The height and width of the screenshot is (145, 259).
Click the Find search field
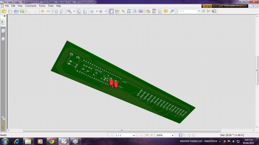click(188, 11)
